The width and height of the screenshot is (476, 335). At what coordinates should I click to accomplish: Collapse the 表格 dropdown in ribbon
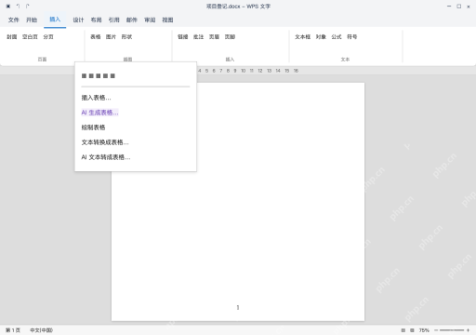click(96, 36)
